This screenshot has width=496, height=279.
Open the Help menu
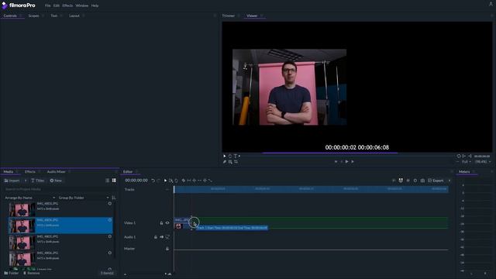[x=95, y=5]
